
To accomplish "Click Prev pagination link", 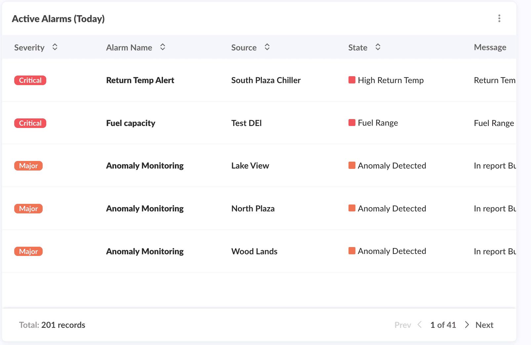I will tap(403, 325).
